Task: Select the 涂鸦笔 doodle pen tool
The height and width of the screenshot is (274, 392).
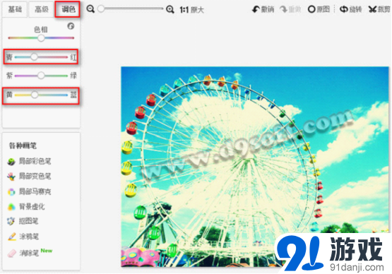Action: click(x=23, y=237)
